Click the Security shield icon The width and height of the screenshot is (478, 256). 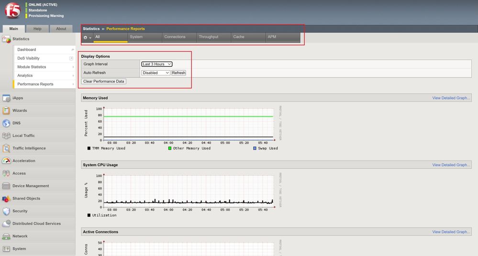click(6, 211)
